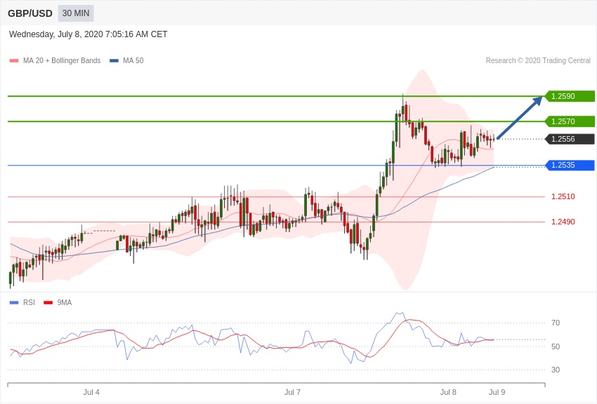Select the Jul 4 date on time axis
This screenshot has height=404, width=597.
pyautogui.click(x=91, y=392)
